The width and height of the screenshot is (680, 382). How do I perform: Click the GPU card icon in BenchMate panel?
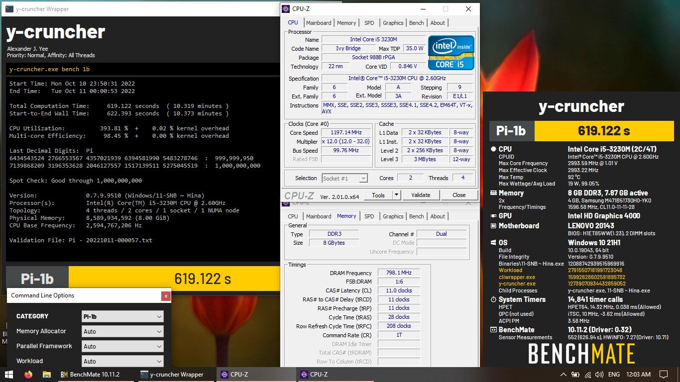(493, 216)
